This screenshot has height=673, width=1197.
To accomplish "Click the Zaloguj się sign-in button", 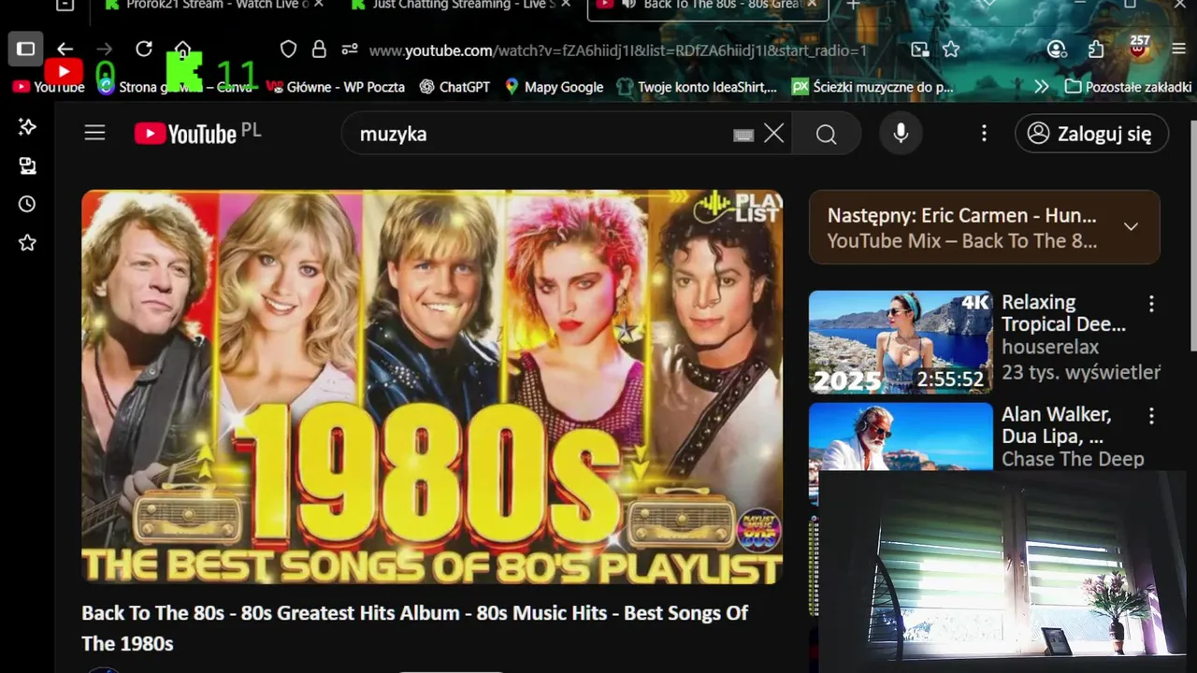I will point(1091,134).
